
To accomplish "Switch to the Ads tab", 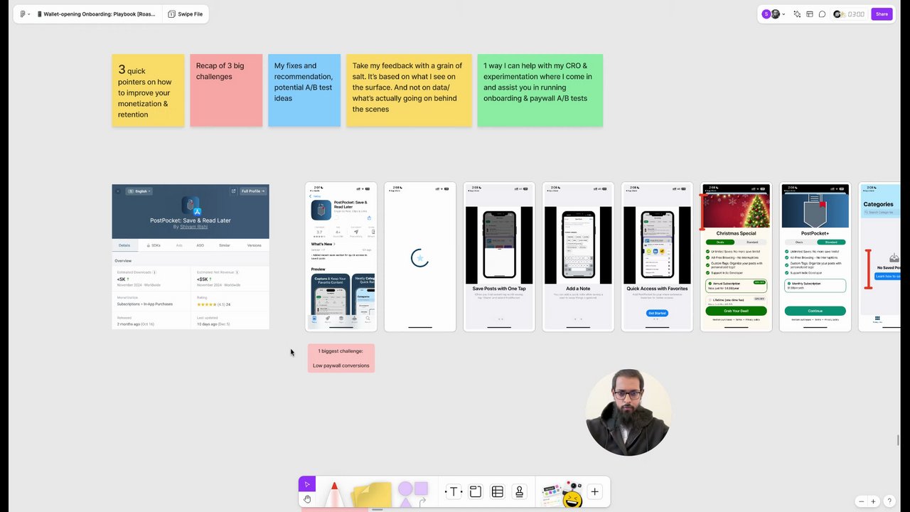I will [179, 245].
